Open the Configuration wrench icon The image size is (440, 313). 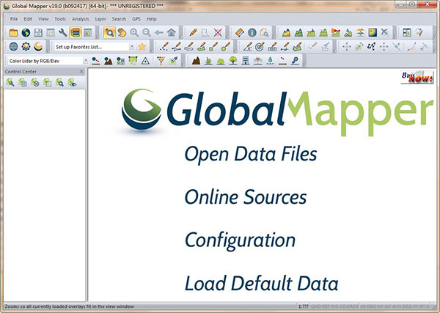click(63, 33)
